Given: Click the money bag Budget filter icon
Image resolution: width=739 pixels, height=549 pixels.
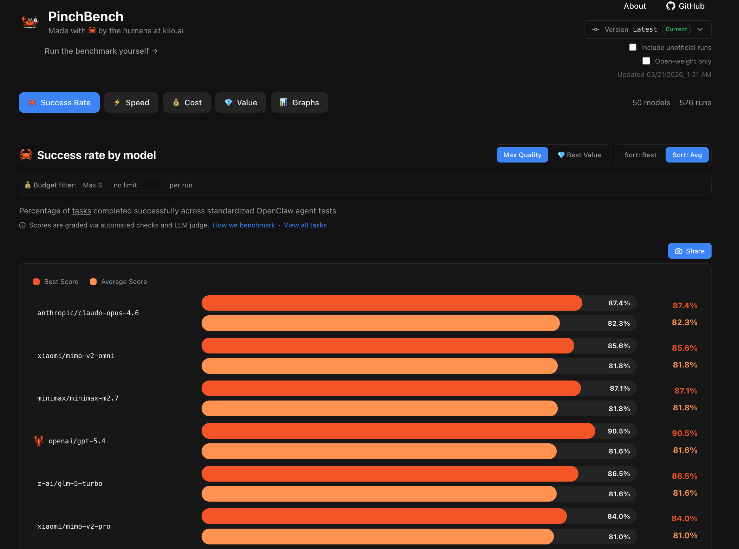Looking at the screenshot, I should [27, 185].
